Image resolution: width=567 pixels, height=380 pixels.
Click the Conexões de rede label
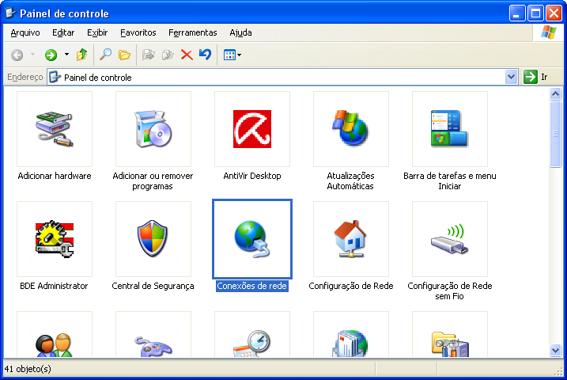point(252,286)
